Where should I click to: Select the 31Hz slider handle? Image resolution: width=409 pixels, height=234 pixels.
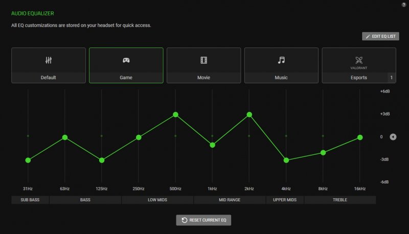28,160
